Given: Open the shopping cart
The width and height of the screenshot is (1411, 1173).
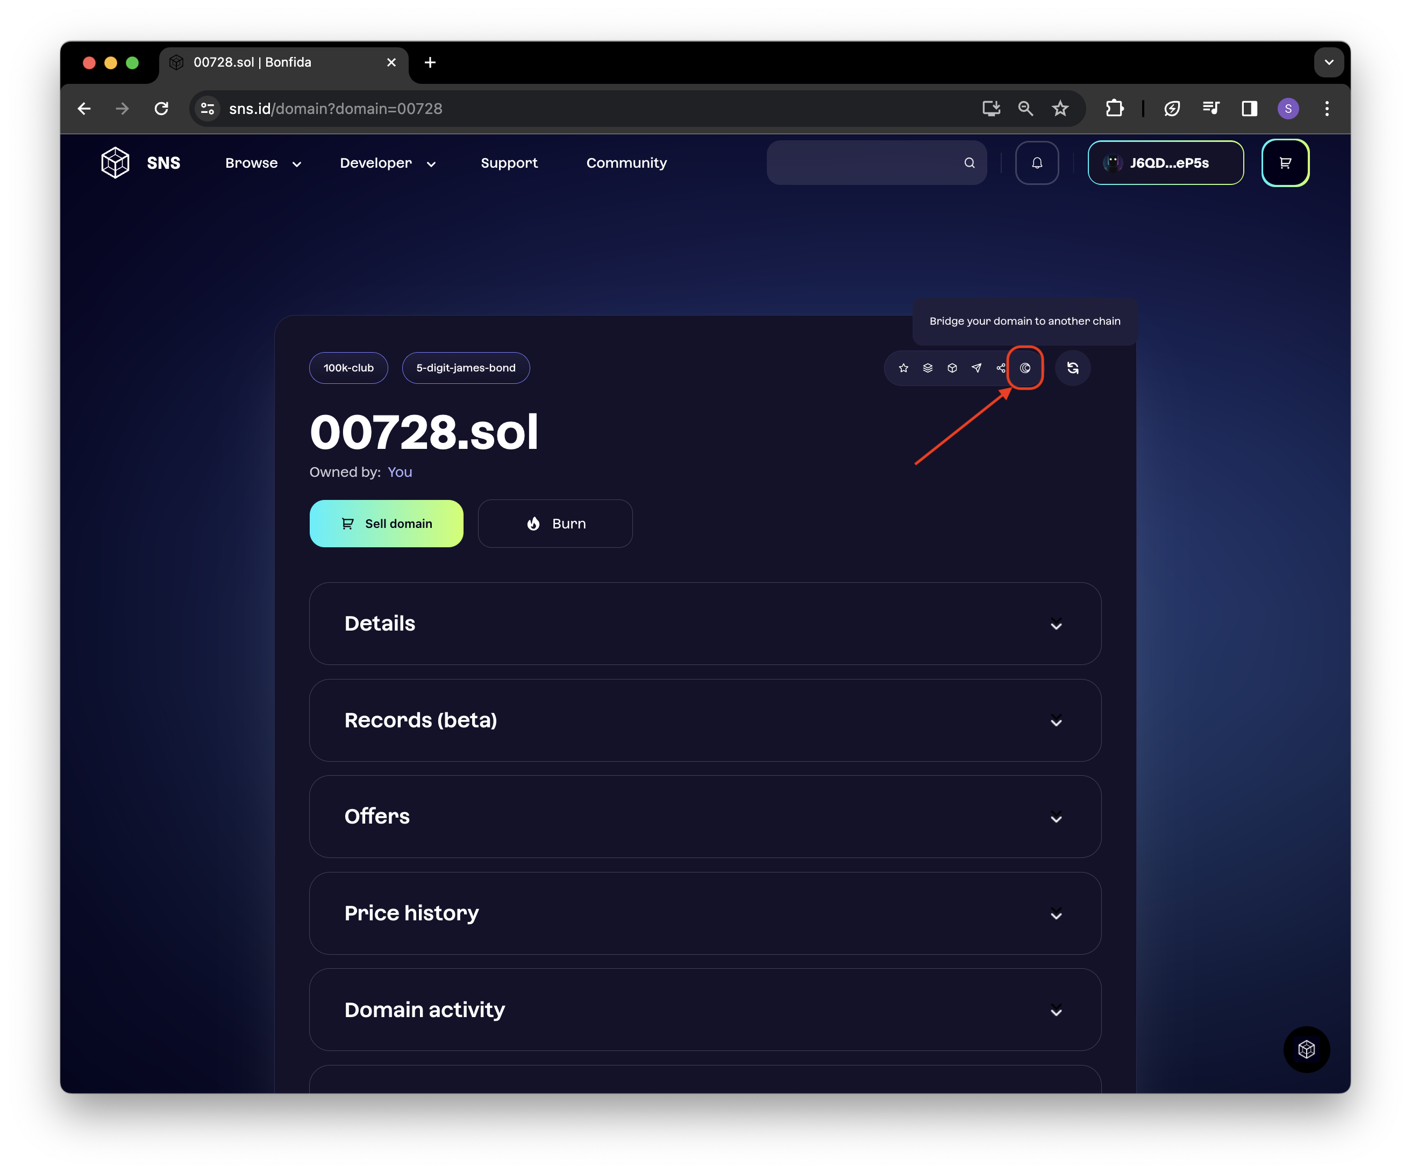Looking at the screenshot, I should [x=1285, y=162].
